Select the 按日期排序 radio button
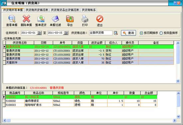The image size is (183, 125). pos(141,33)
